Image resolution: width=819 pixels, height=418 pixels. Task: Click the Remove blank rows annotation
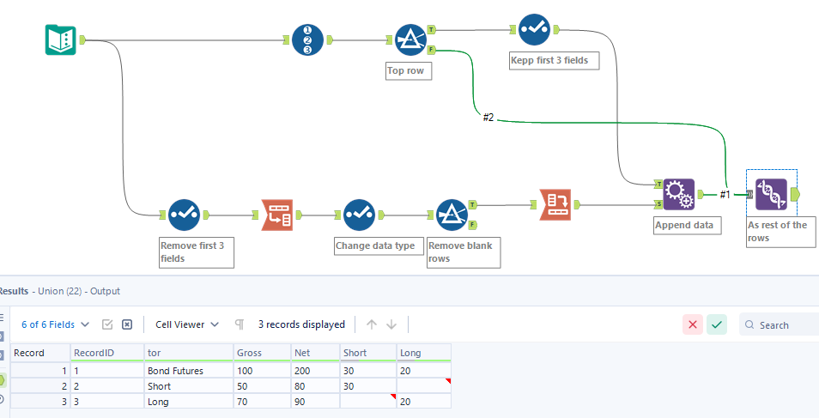click(x=464, y=252)
